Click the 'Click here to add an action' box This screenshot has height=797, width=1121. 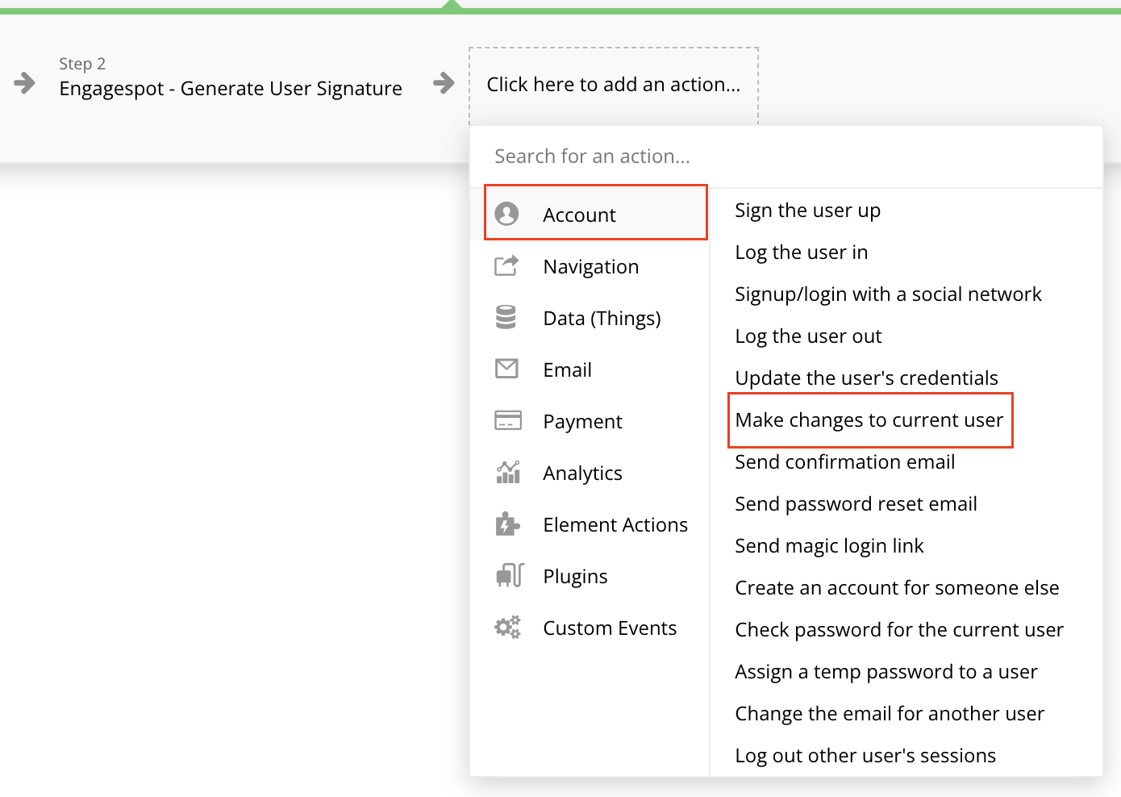614,85
